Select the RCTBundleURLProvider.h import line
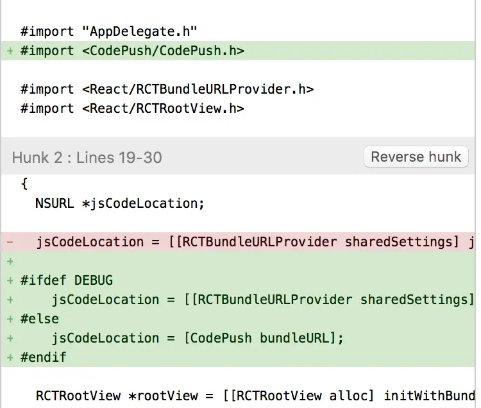The width and height of the screenshot is (481, 408). pyautogui.click(x=238, y=89)
